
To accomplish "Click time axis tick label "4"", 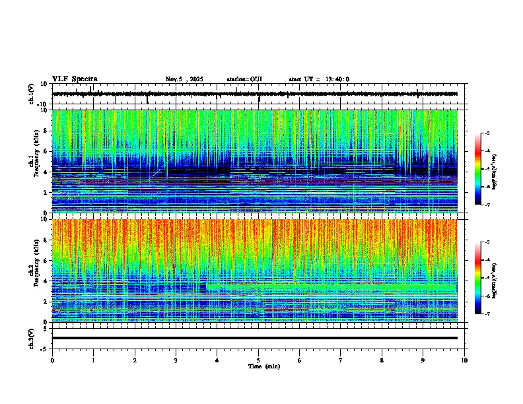I will click(x=217, y=360).
